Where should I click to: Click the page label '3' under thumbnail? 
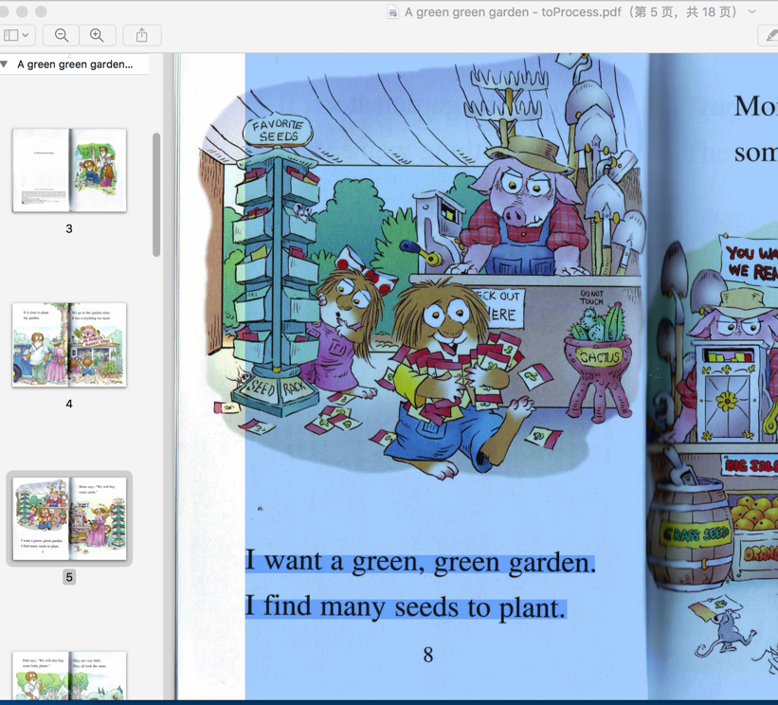[x=69, y=228]
